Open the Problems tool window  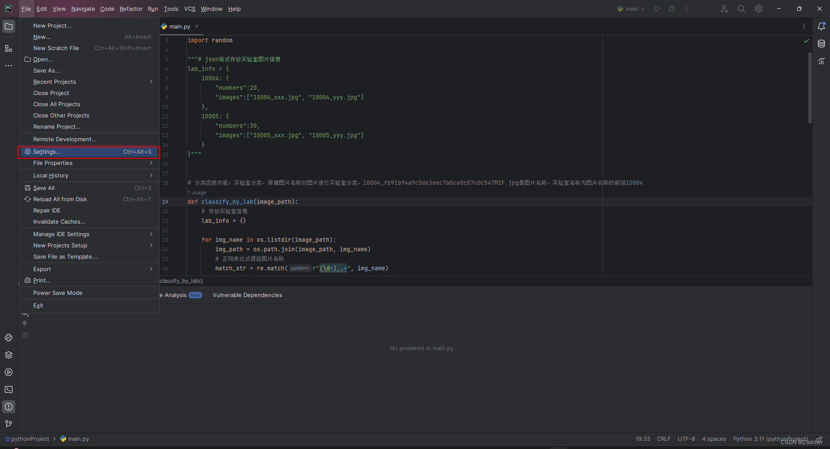coord(9,406)
